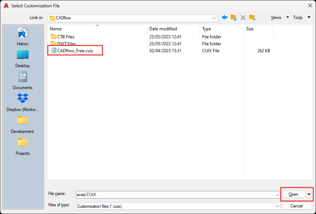Click the AutoCAD logo in title bar
The image size is (316, 214).
6,6
